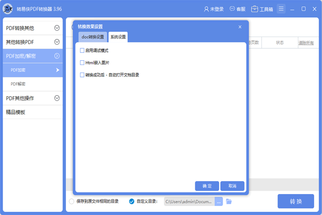Switch to the doc转换设置 tab
Screen dimensions: 322x215
click(92, 37)
